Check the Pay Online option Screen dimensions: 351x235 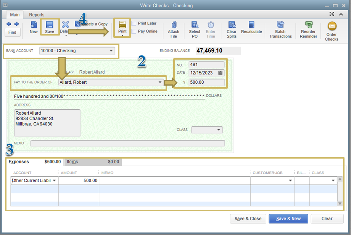pos(134,31)
